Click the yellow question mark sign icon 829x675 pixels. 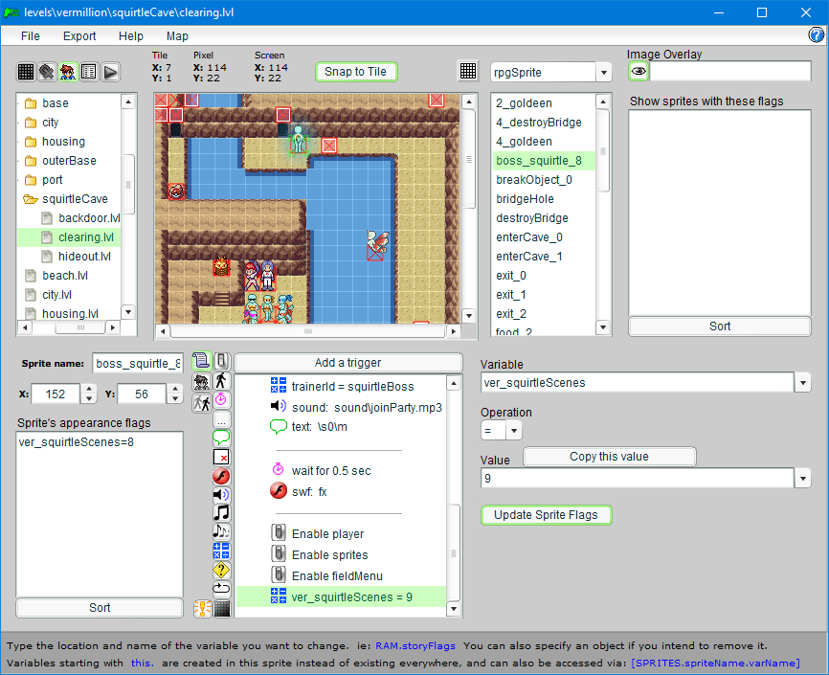click(x=221, y=570)
